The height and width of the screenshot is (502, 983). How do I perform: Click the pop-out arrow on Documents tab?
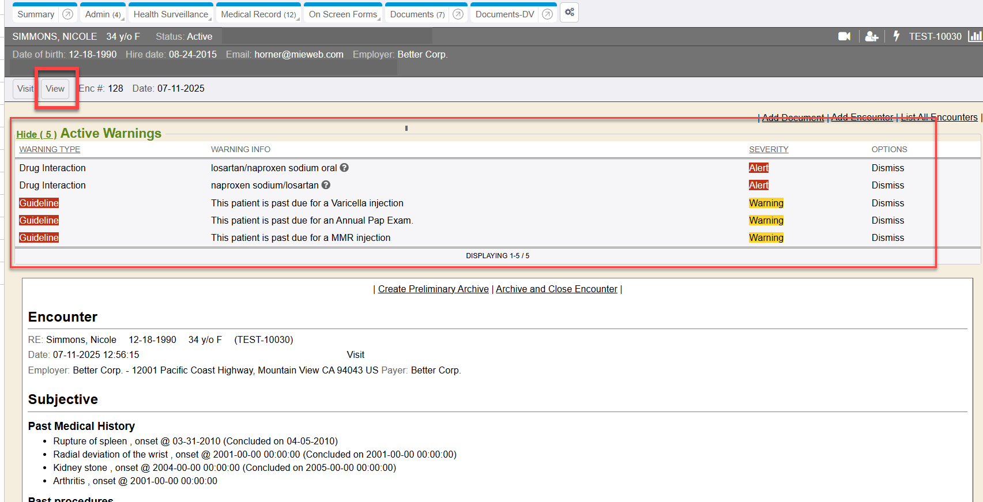458,14
